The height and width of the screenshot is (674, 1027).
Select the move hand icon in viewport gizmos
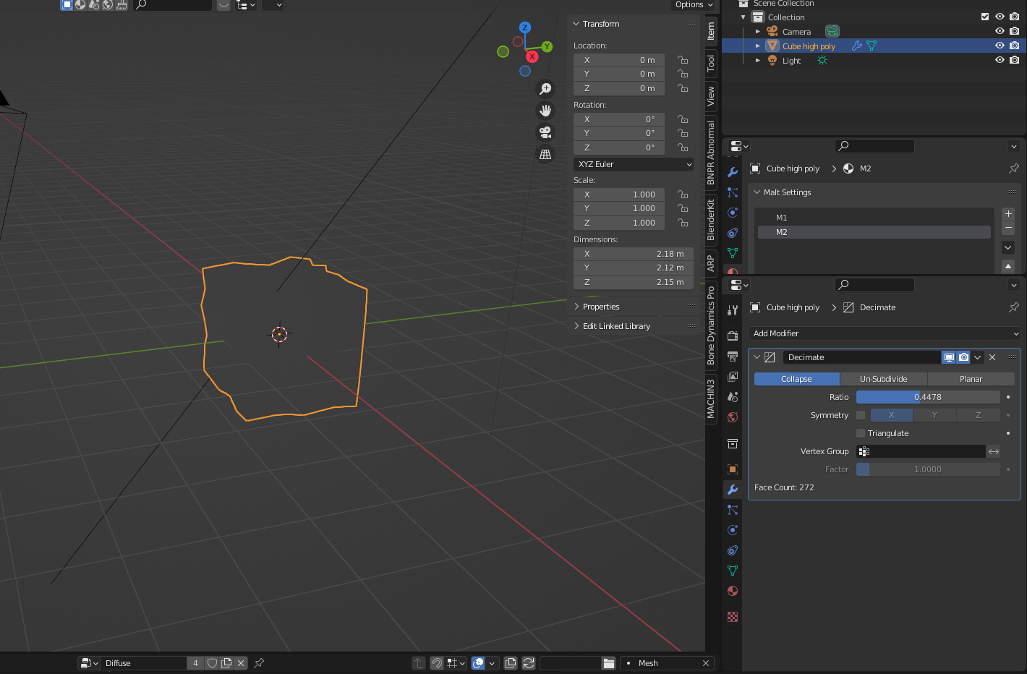click(545, 110)
